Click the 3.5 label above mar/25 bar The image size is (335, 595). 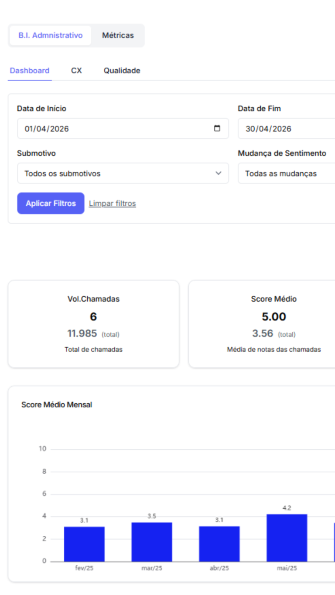pyautogui.click(x=152, y=516)
